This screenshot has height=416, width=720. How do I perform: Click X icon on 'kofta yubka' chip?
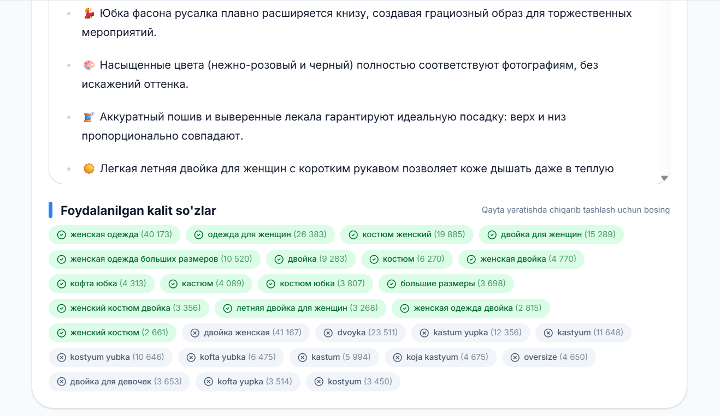pyautogui.click(x=191, y=357)
